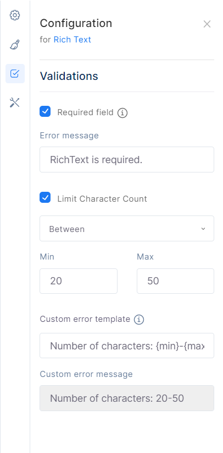The image size is (223, 453).
Task: Open the paintbrush styling tab
Action: 15,45
